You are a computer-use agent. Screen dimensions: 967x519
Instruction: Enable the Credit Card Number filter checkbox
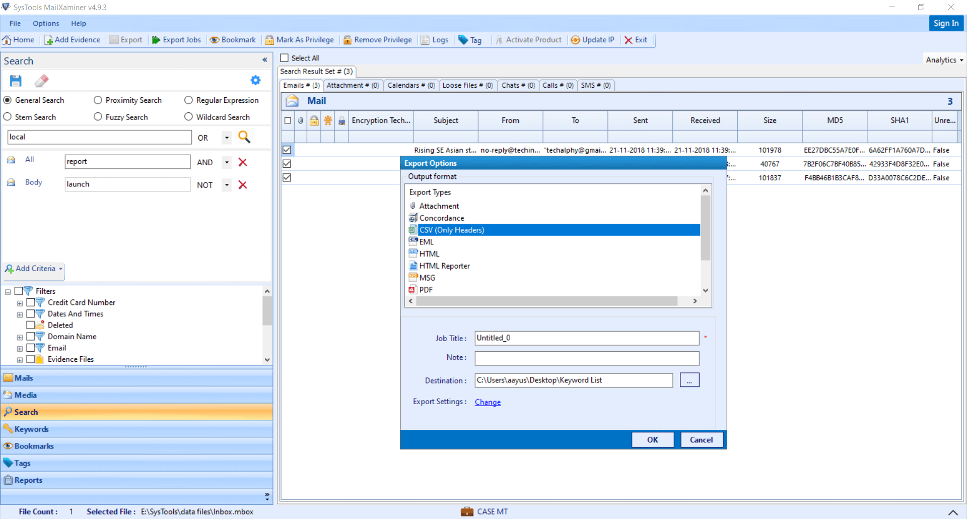coord(31,302)
